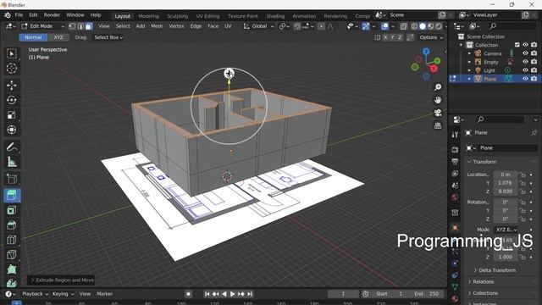This screenshot has height=305, width=542.
Task: Select the Extrude Region tool
Action: (12, 196)
